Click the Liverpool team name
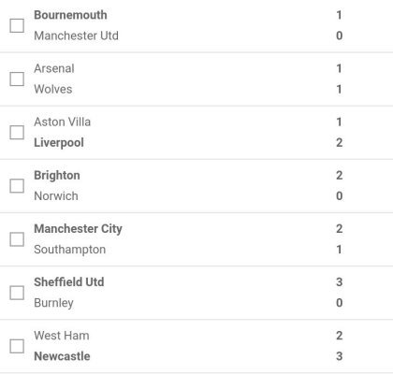Image resolution: width=393 pixels, height=374 pixels. pyautogui.click(x=59, y=142)
